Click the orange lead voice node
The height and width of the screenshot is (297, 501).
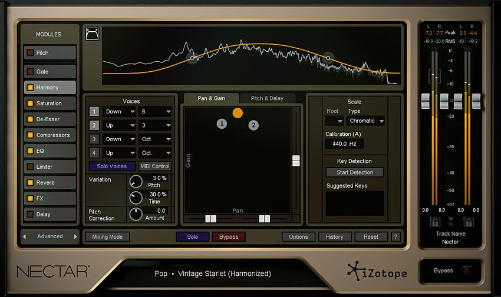238,113
